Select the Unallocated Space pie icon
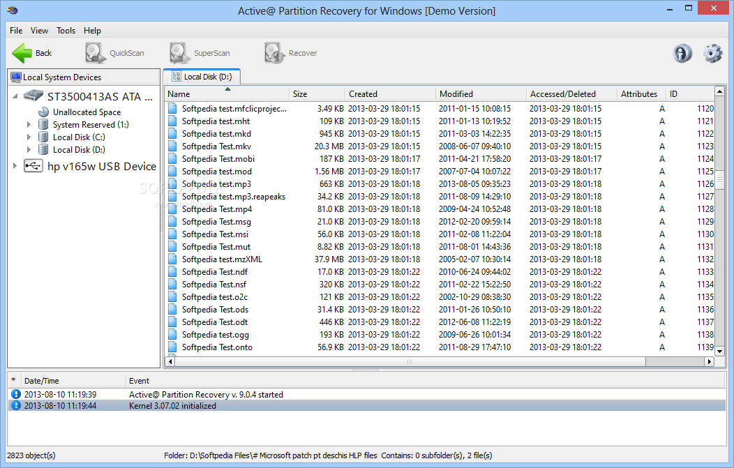The width and height of the screenshot is (734, 468). (43, 112)
